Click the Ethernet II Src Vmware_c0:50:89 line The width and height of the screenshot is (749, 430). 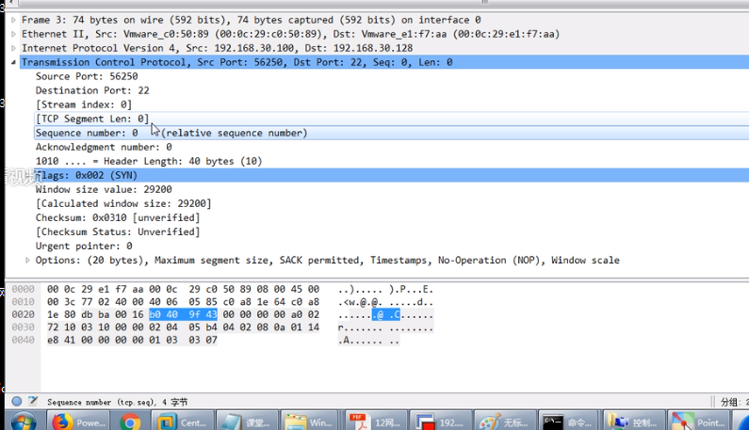(x=290, y=34)
